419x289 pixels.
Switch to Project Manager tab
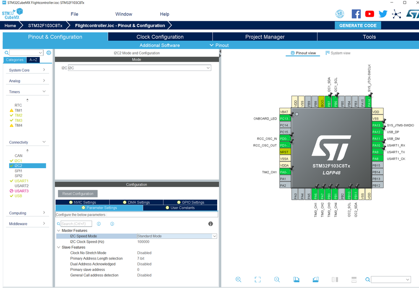265,36
